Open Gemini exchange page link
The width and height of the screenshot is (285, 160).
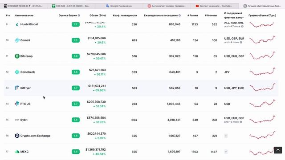click(25, 40)
